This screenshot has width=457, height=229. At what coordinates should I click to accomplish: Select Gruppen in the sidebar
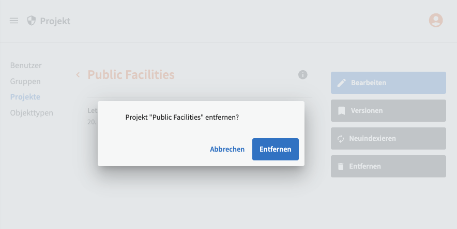click(x=25, y=81)
